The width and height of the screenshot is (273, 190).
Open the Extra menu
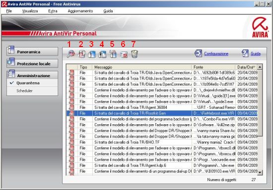[53, 11]
